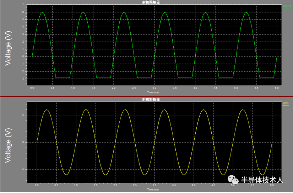Click the Voltage (V) axis label of the v(OUT) plot
Viewport: 293px width, 193px height.
coord(8,48)
